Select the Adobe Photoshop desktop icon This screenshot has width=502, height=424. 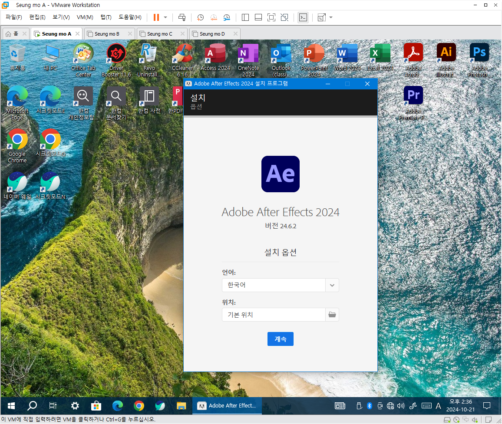tap(479, 60)
